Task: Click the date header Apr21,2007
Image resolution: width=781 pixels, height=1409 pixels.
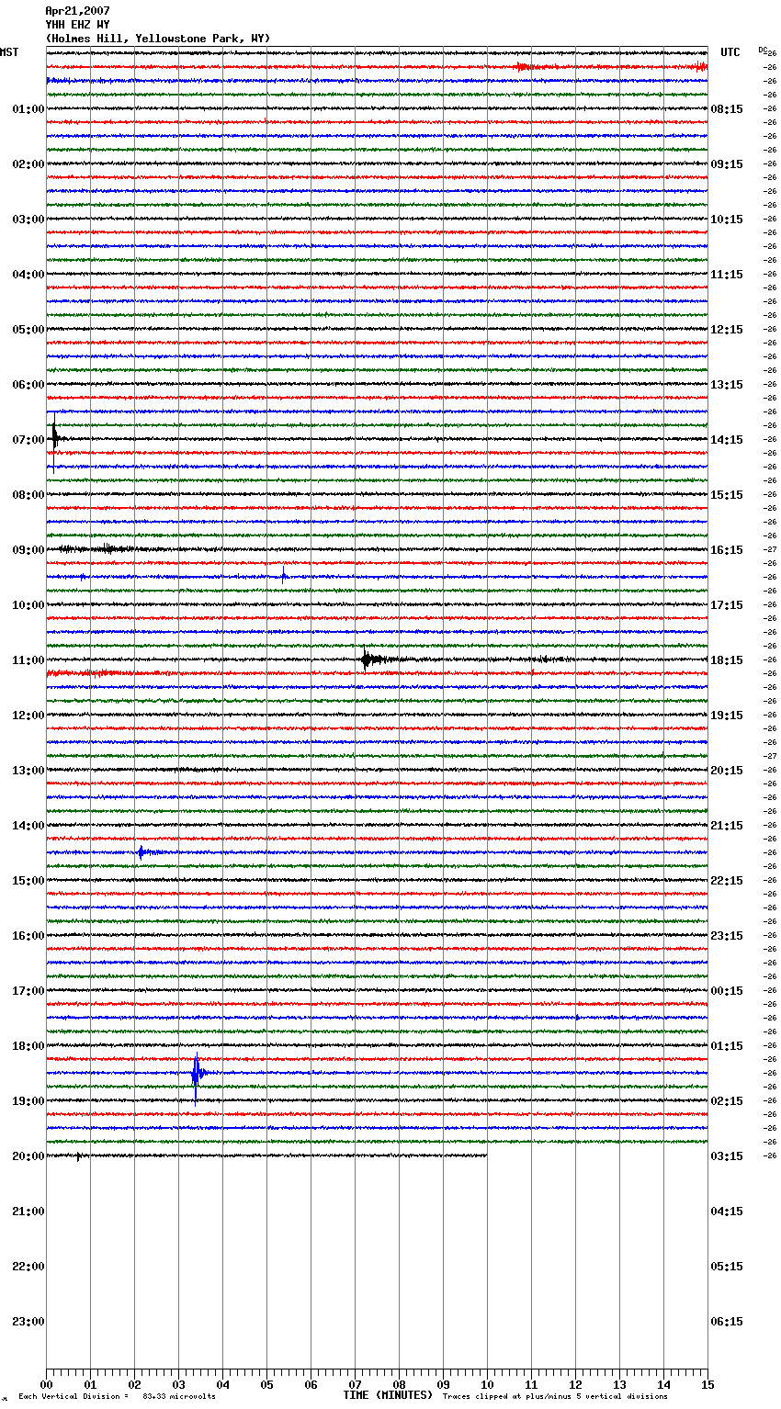Action: click(77, 11)
